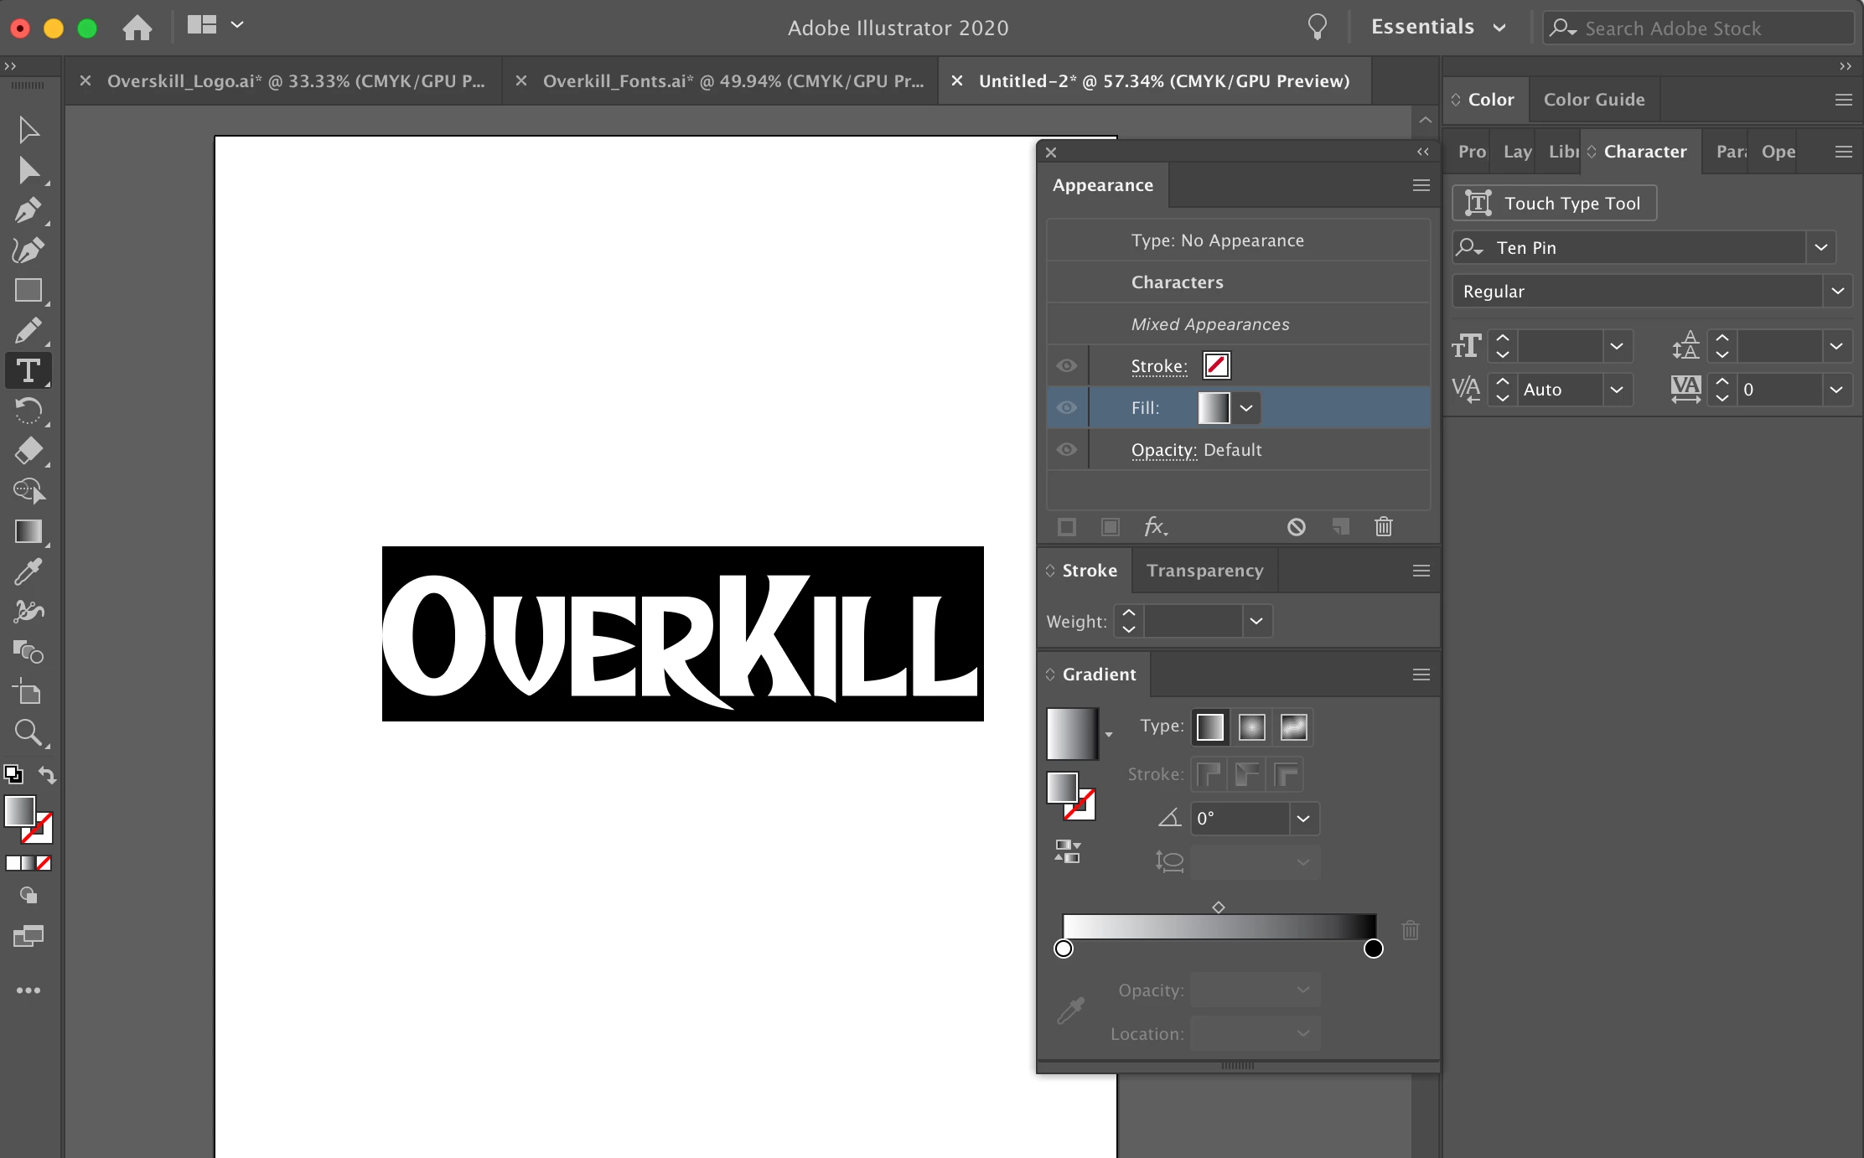This screenshot has height=1158, width=1864.
Task: Open the Overkill_Fonts.ai document tab
Action: pos(732,81)
